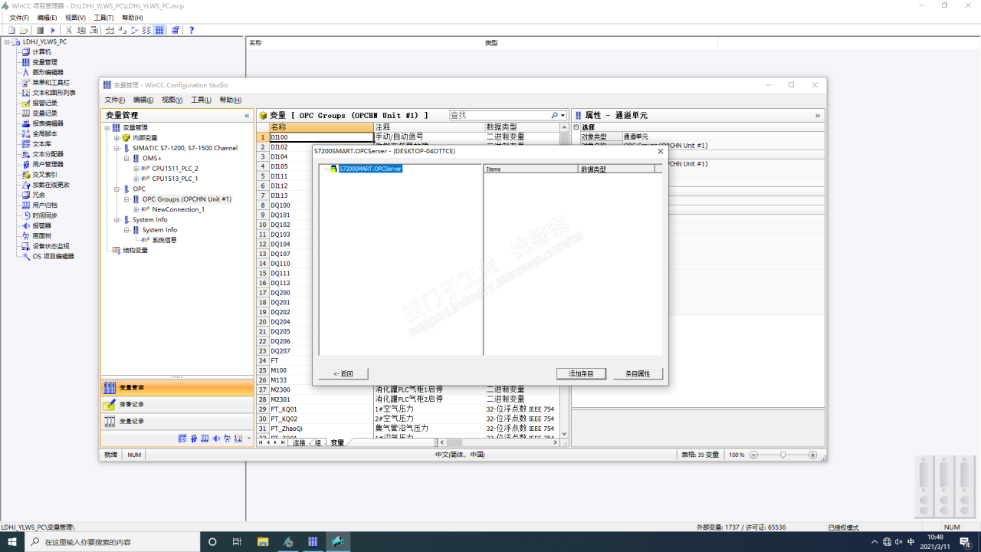Open 视图(V) menu in Configuration Studio
Screen dimensions: 981x552
172,100
